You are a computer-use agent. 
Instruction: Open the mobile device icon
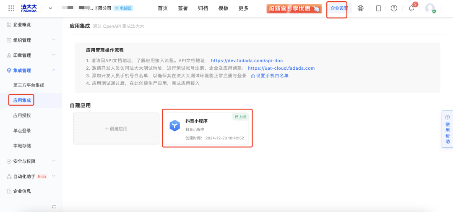[x=378, y=8]
